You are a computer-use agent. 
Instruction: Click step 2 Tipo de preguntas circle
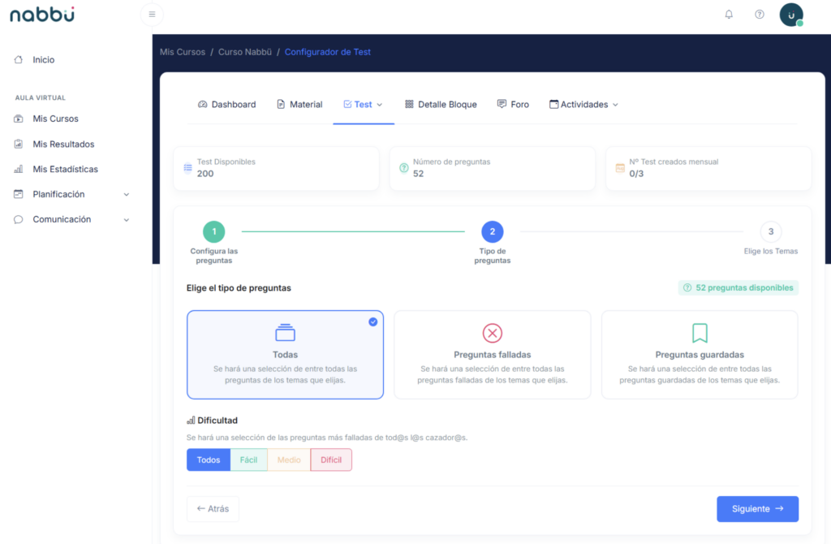tap(493, 231)
